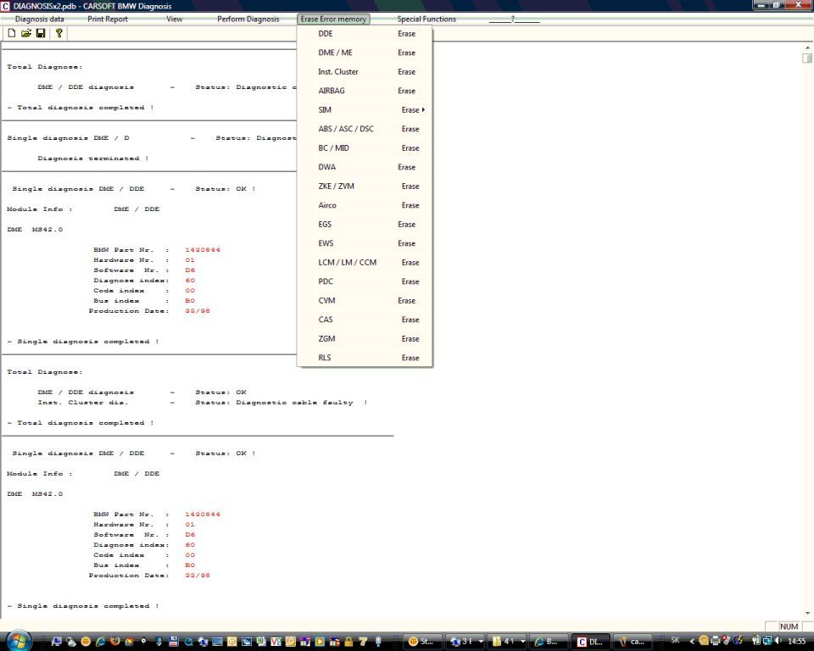Open the Special Functions menu
The width and height of the screenshot is (814, 651).
427,19
